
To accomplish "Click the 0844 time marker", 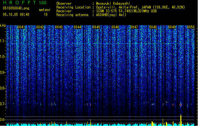I will pos(77,27).
